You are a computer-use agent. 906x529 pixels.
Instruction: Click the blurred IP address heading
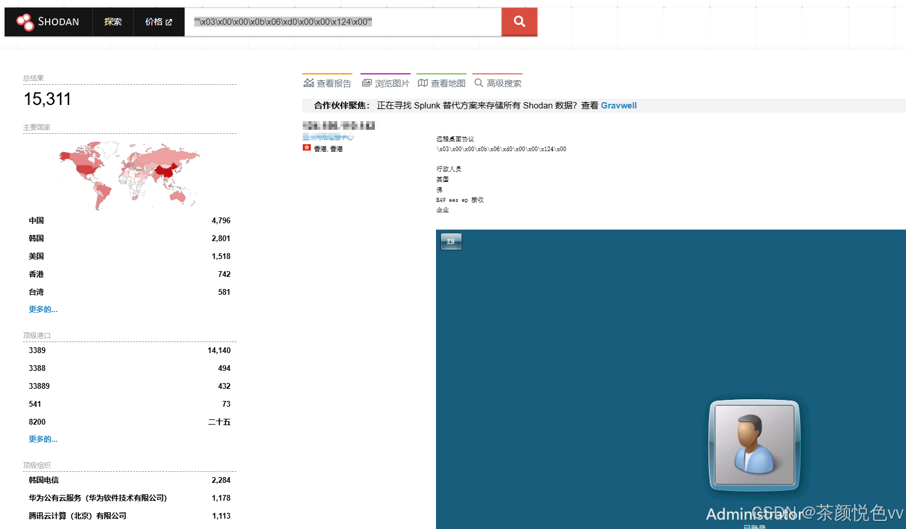click(x=339, y=125)
